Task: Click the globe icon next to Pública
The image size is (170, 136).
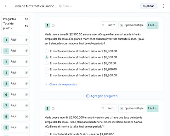Action: [61, 6]
